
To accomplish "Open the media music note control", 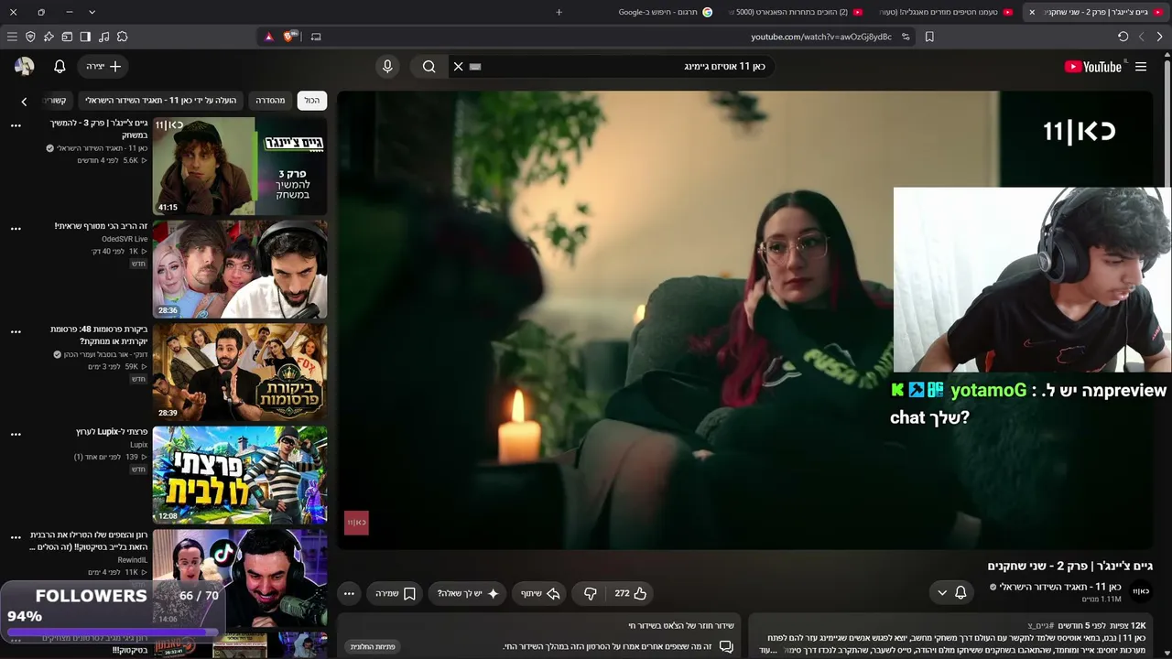I will click(x=103, y=37).
